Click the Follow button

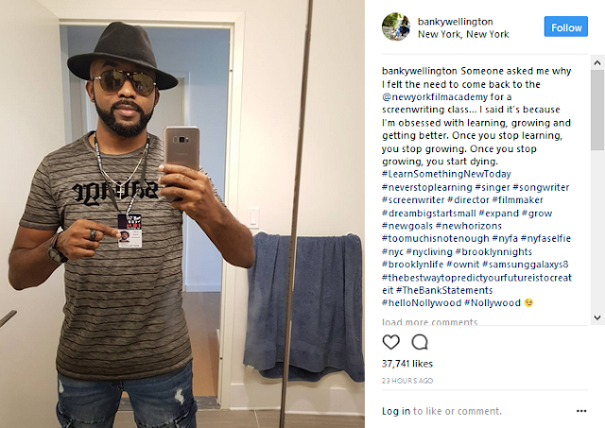click(x=565, y=26)
